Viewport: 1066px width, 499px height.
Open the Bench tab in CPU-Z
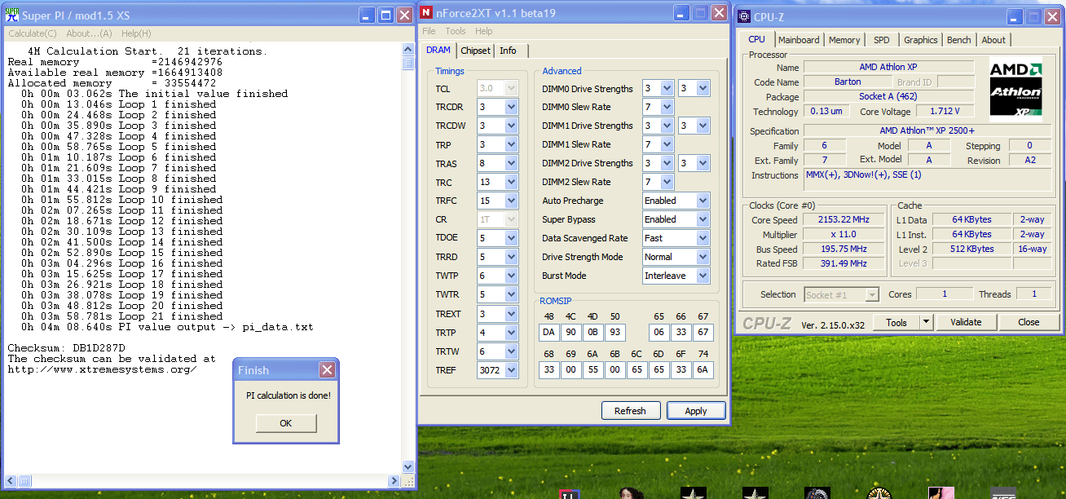[959, 40]
